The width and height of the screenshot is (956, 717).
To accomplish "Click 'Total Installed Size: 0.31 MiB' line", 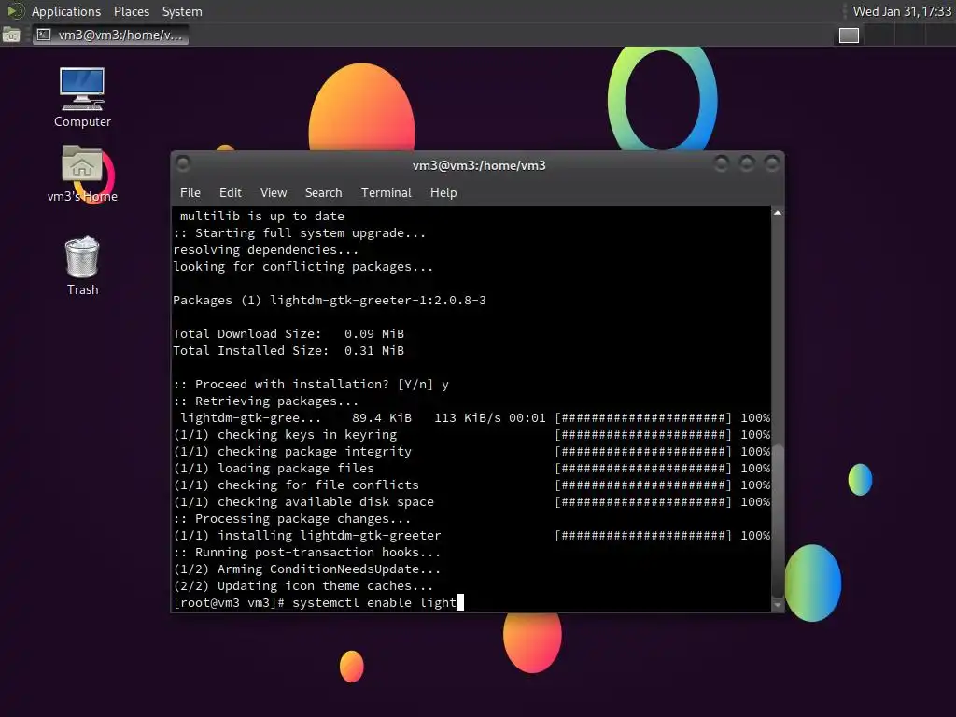I will pyautogui.click(x=288, y=351).
